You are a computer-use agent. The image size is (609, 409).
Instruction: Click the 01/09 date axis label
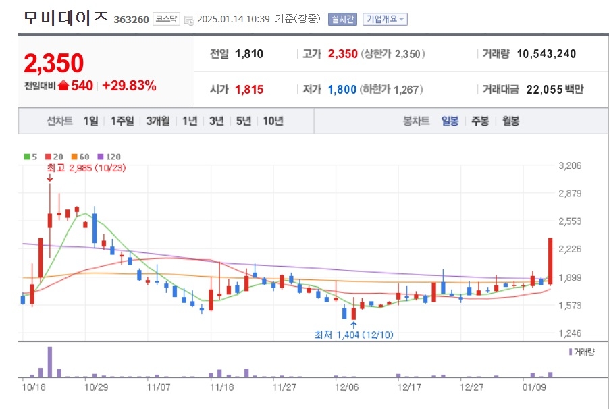tap(534, 387)
